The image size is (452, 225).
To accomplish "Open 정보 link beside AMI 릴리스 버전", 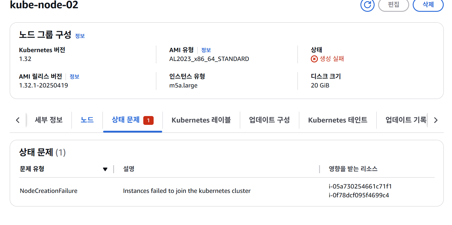I will 74,77.
